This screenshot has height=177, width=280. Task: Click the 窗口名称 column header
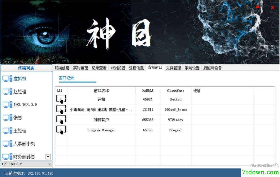point(101,91)
